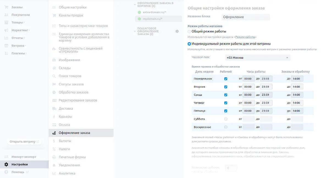Go to Статусы заказов settings
Image resolution: width=321 pixels, height=178 pixels.
71,84
